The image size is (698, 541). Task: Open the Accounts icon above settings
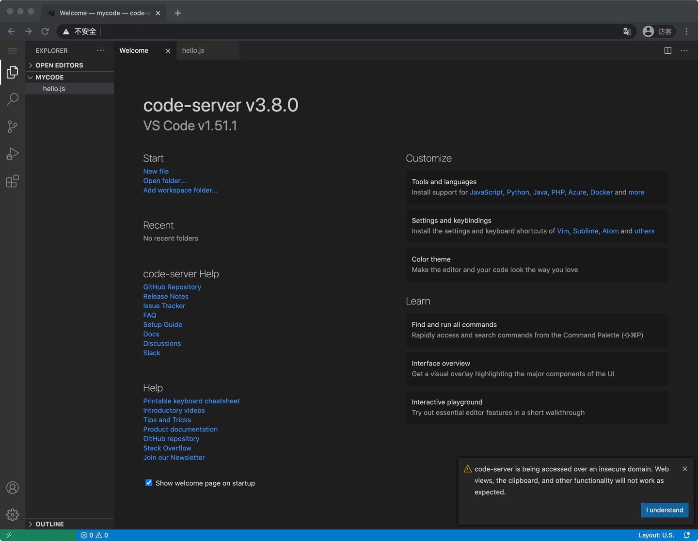pyautogui.click(x=13, y=488)
